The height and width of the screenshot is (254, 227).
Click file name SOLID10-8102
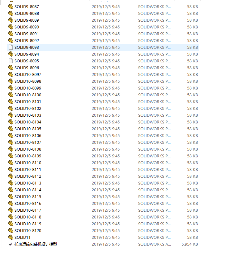click(x=28, y=109)
